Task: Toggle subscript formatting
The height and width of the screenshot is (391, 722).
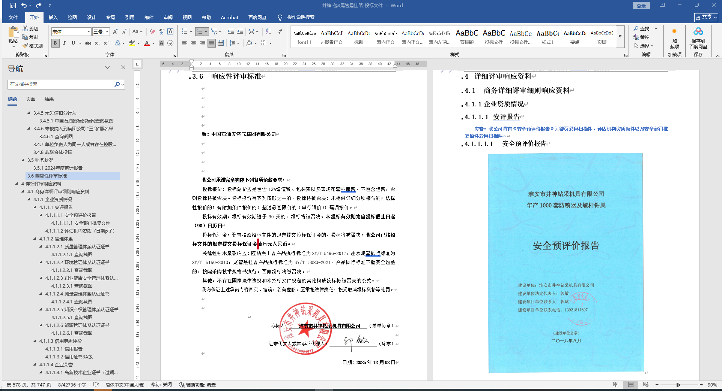Action: 97,43
